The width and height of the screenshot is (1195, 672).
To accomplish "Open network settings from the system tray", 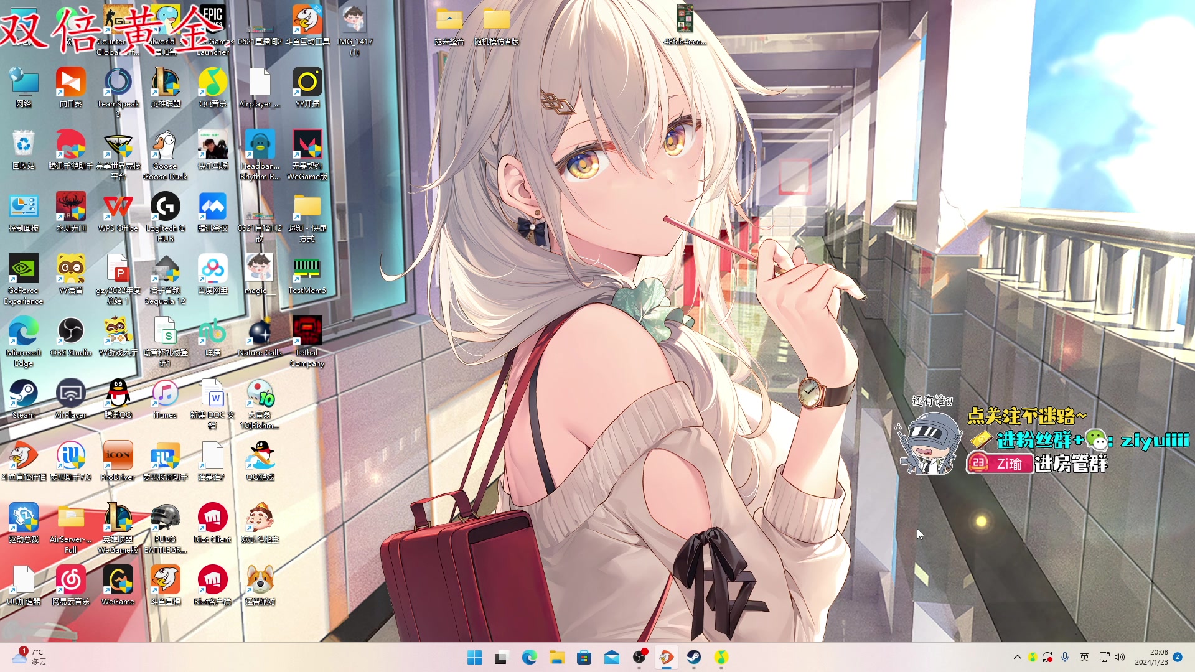I will [x=1104, y=657].
